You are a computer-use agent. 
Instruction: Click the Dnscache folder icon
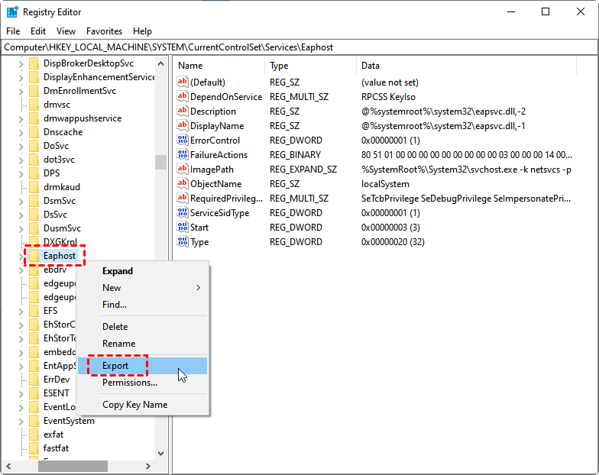click(x=34, y=132)
